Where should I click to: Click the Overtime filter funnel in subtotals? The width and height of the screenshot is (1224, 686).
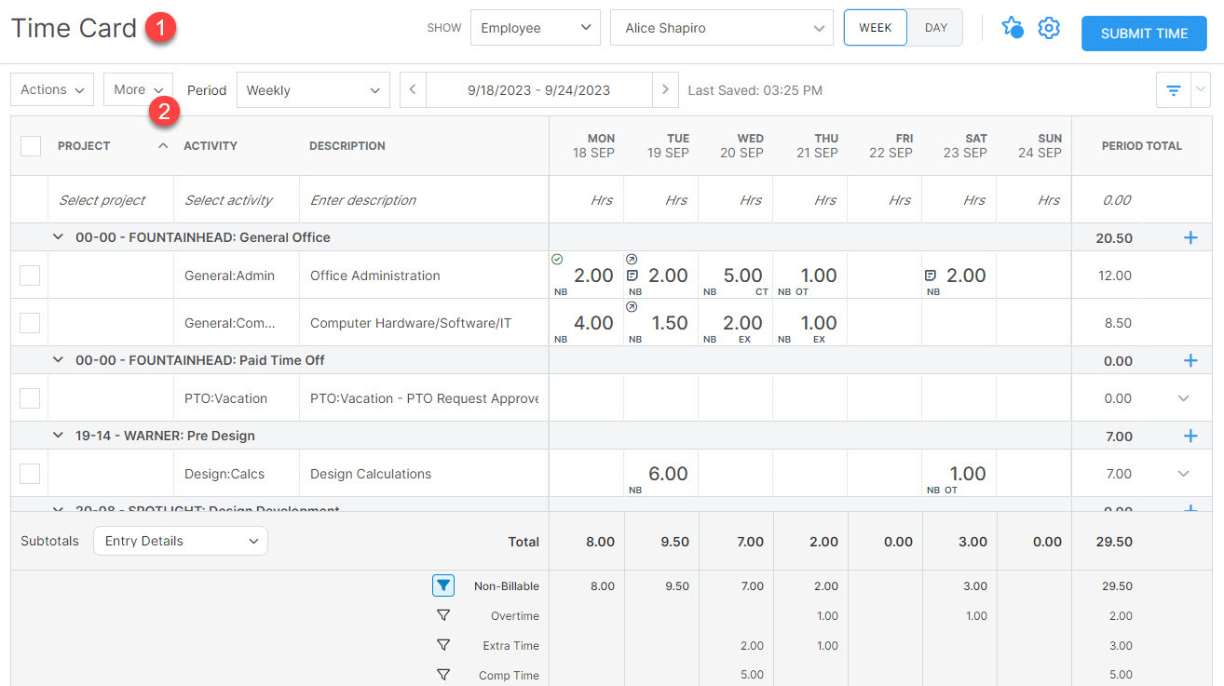pyautogui.click(x=443, y=615)
